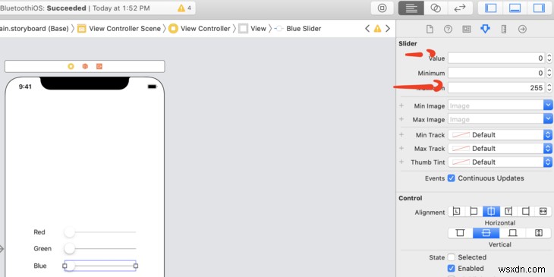The width and height of the screenshot is (554, 277).
Task: Click storyboard (Base) breadcrumb item
Action: (34, 29)
